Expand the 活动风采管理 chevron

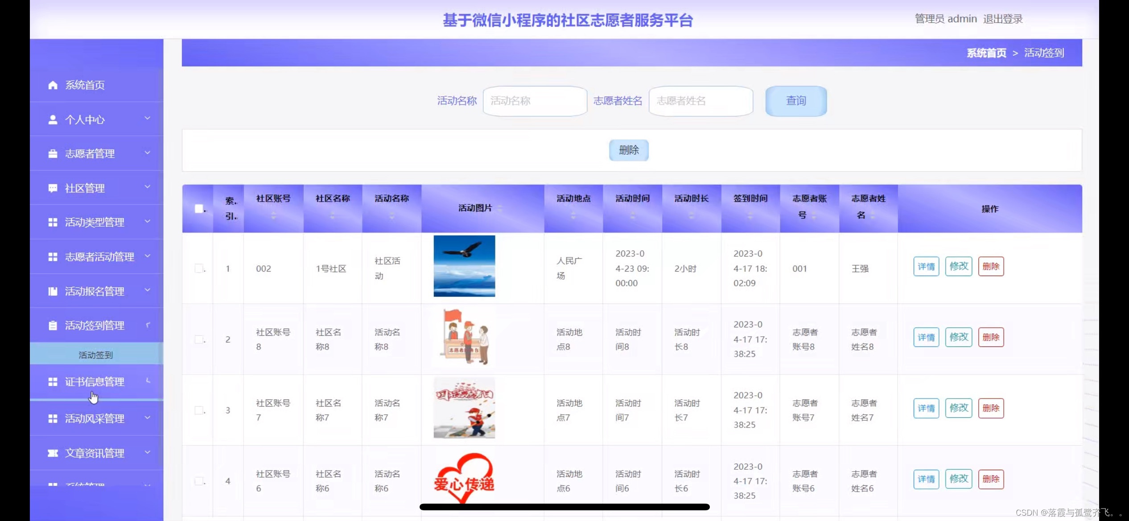(147, 418)
